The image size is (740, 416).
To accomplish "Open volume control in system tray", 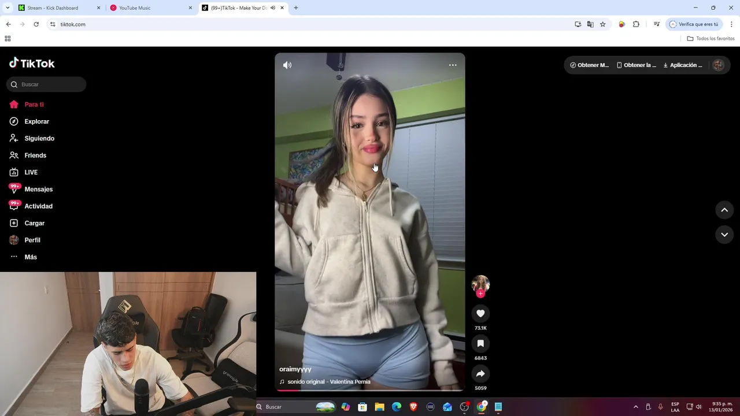I will tap(699, 407).
